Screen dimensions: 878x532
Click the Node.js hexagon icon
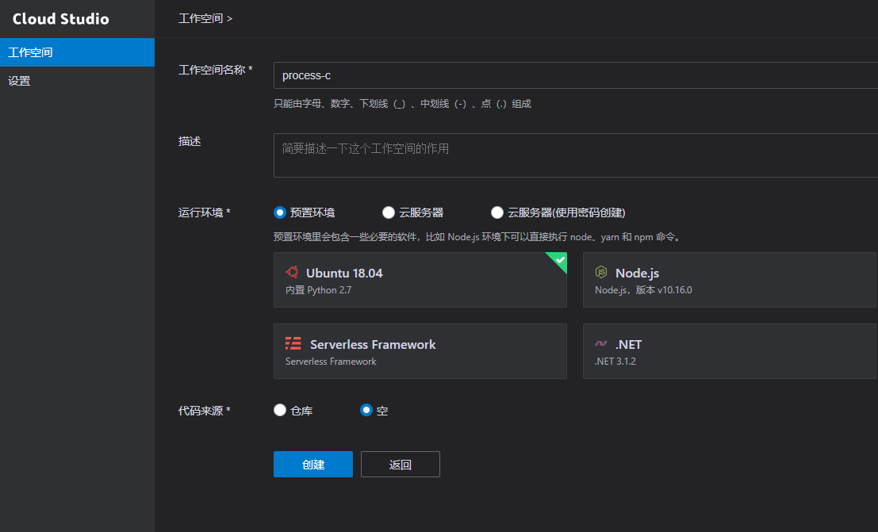[x=601, y=273]
